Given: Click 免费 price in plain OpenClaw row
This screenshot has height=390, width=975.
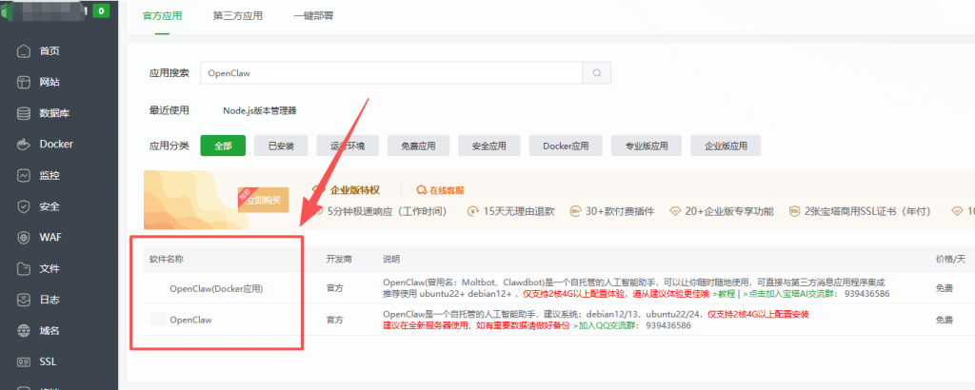Looking at the screenshot, I should [944, 320].
